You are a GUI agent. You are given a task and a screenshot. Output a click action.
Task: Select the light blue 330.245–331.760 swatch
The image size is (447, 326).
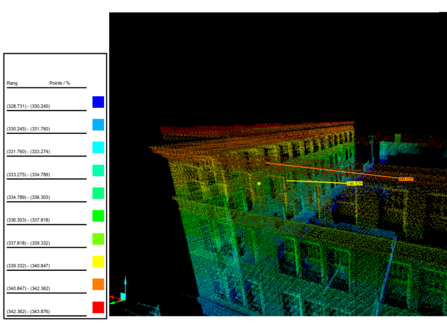tap(98, 124)
